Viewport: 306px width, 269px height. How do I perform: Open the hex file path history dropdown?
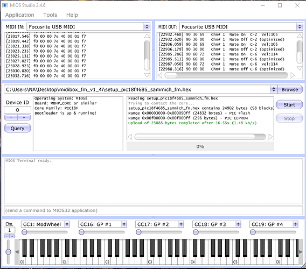coord(274,89)
